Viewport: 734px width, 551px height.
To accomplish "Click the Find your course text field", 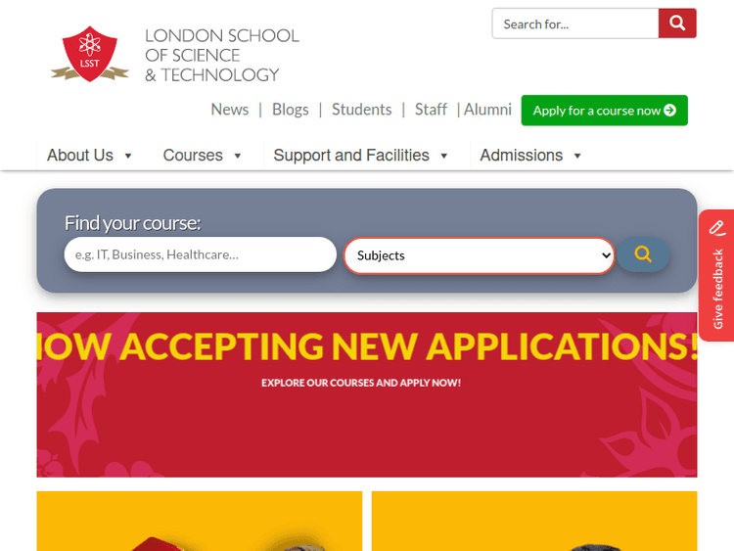I will click(201, 254).
